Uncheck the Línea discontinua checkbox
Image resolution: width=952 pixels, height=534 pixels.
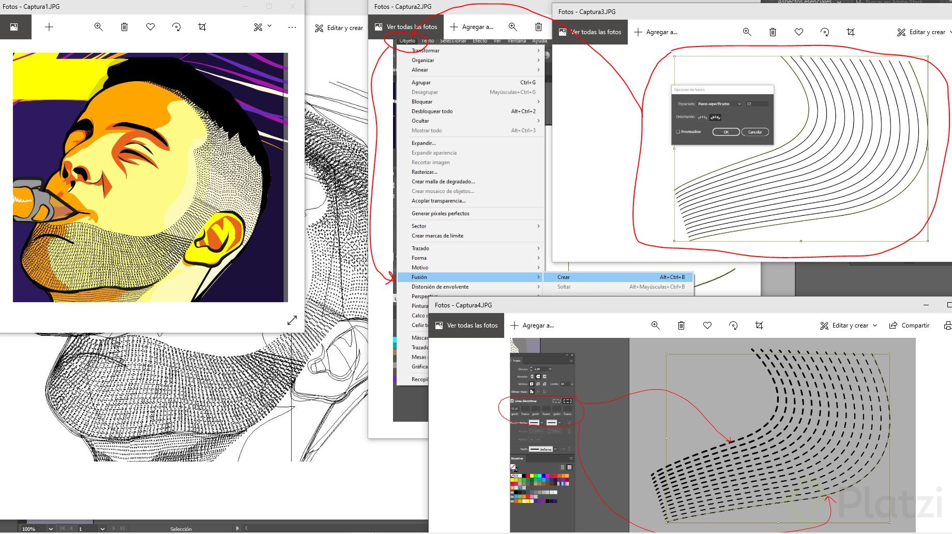[512, 401]
